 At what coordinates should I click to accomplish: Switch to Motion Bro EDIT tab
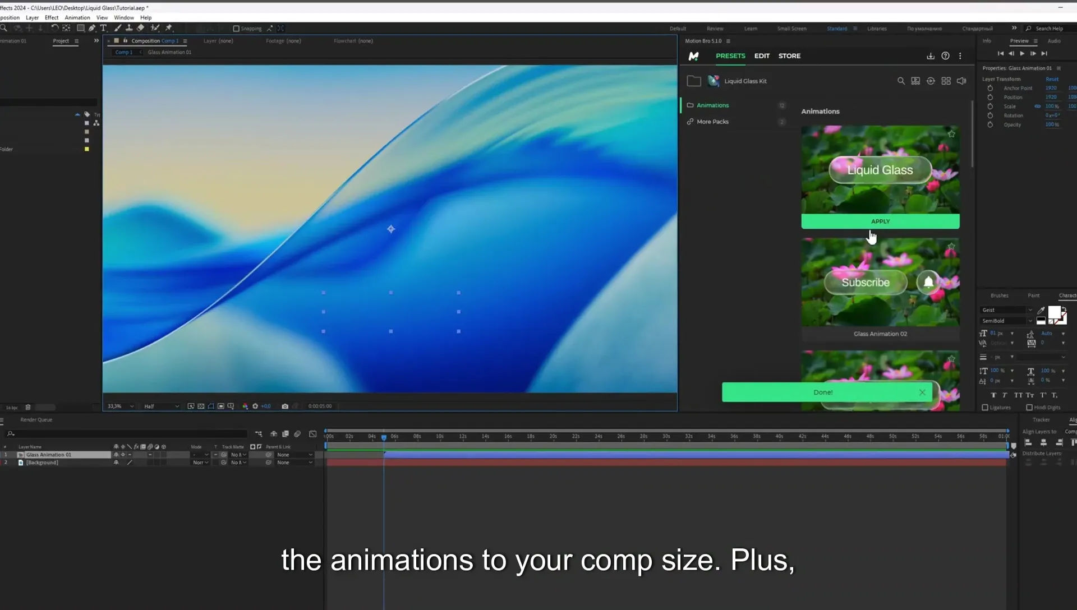tap(762, 56)
